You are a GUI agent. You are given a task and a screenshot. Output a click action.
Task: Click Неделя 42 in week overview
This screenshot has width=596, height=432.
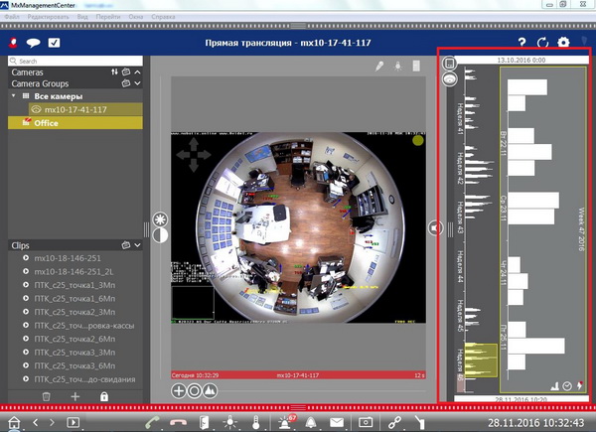[x=460, y=168]
